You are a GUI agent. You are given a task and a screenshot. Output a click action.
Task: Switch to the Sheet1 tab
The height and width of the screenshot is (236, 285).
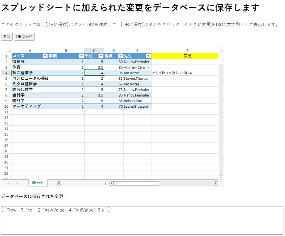[38, 183]
